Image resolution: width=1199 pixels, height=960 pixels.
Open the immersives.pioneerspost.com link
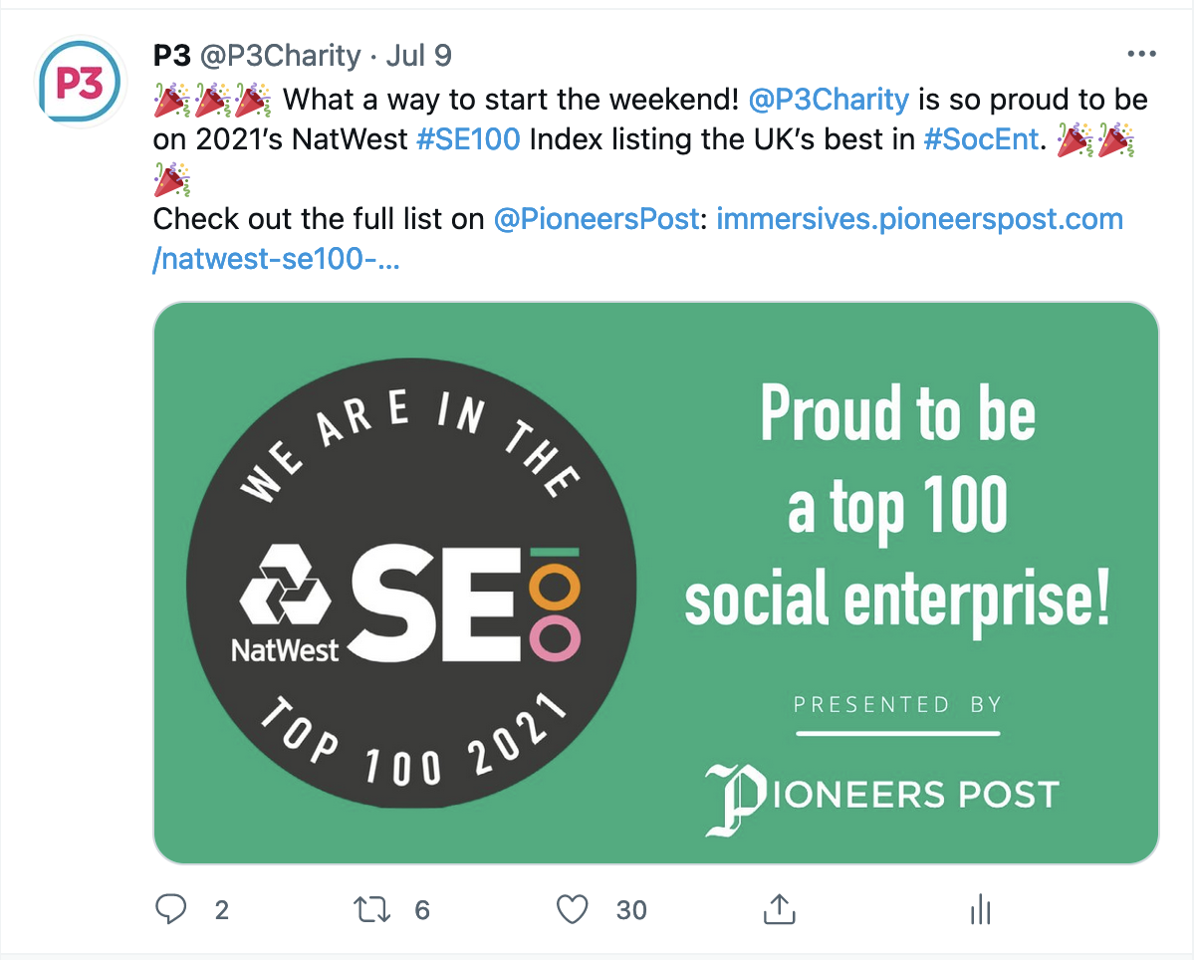click(x=638, y=238)
